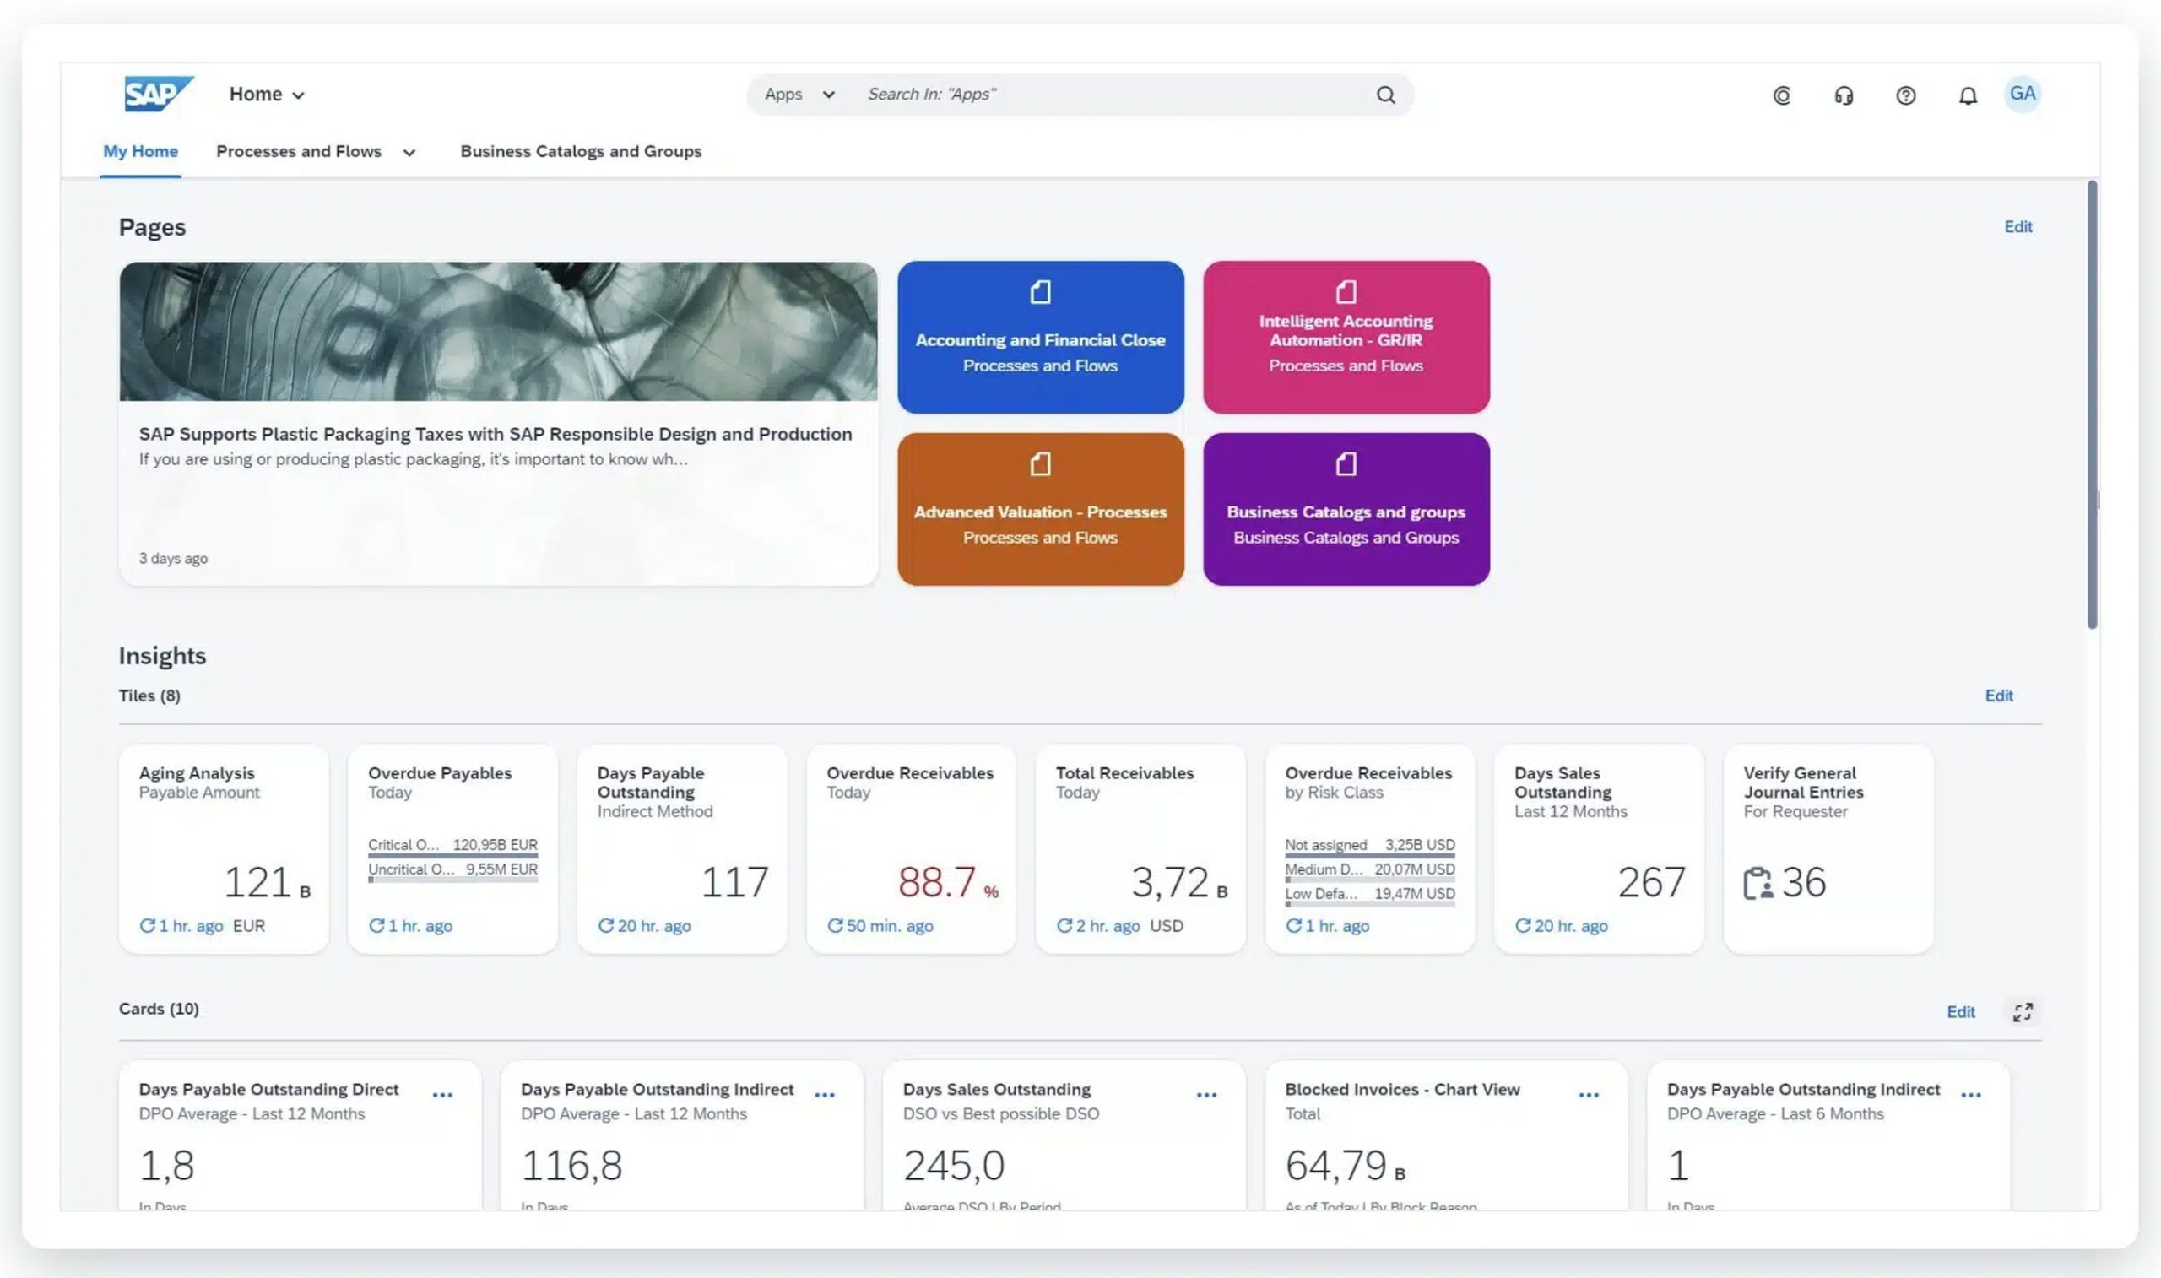The image size is (2161, 1278).
Task: Click the search magnifier icon
Action: tap(1385, 95)
